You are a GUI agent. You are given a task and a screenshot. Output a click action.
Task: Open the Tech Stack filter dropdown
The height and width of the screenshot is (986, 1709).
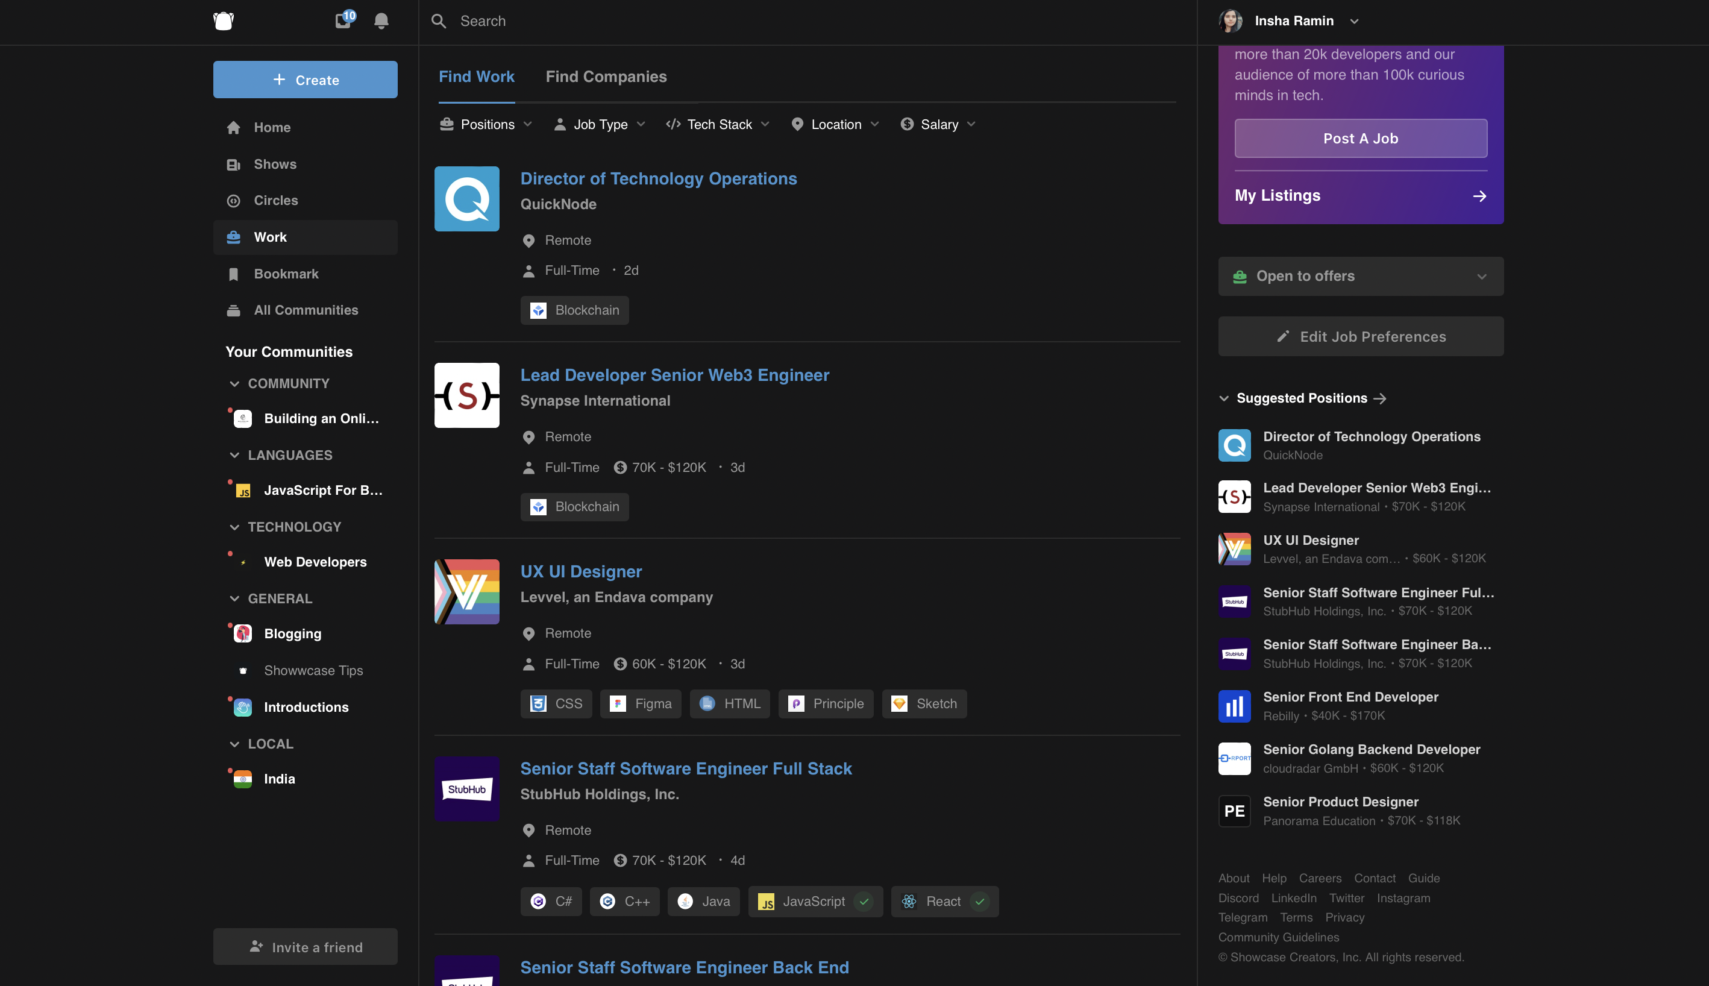coord(718,125)
